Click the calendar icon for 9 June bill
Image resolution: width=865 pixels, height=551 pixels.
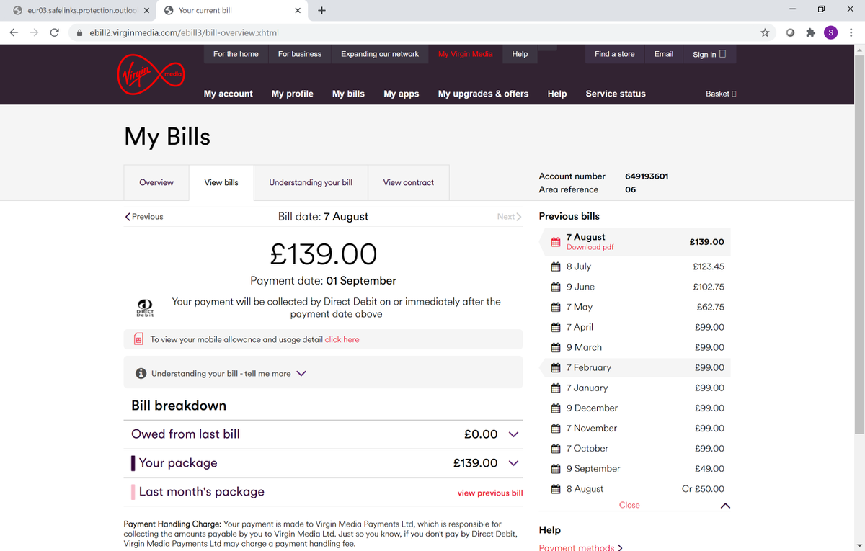[556, 287]
